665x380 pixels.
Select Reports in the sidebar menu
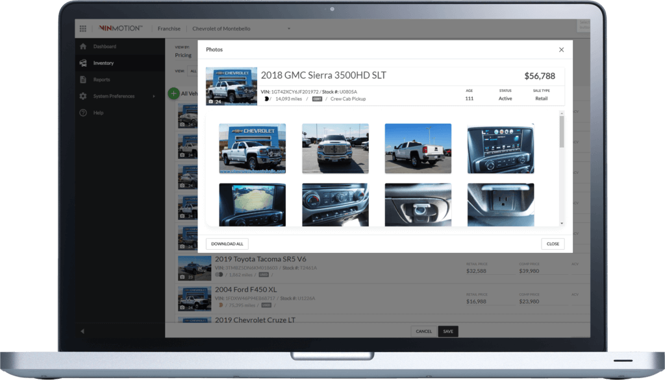click(101, 80)
